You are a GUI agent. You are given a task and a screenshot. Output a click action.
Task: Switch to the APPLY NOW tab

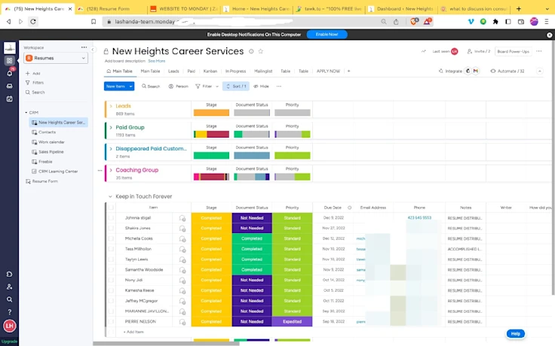(x=328, y=71)
